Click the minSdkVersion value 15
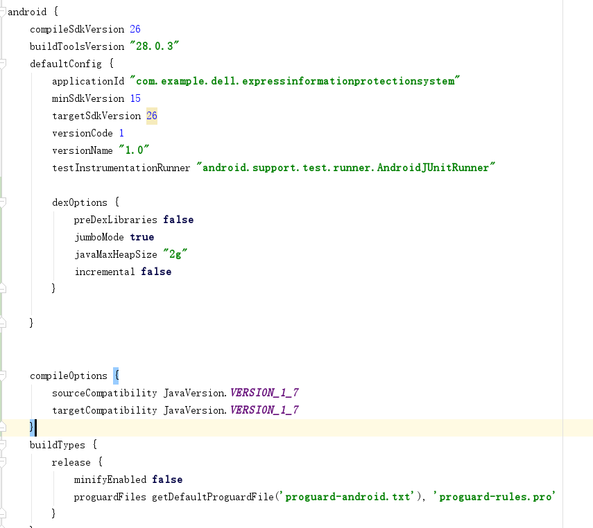The width and height of the screenshot is (593, 528). (136, 98)
